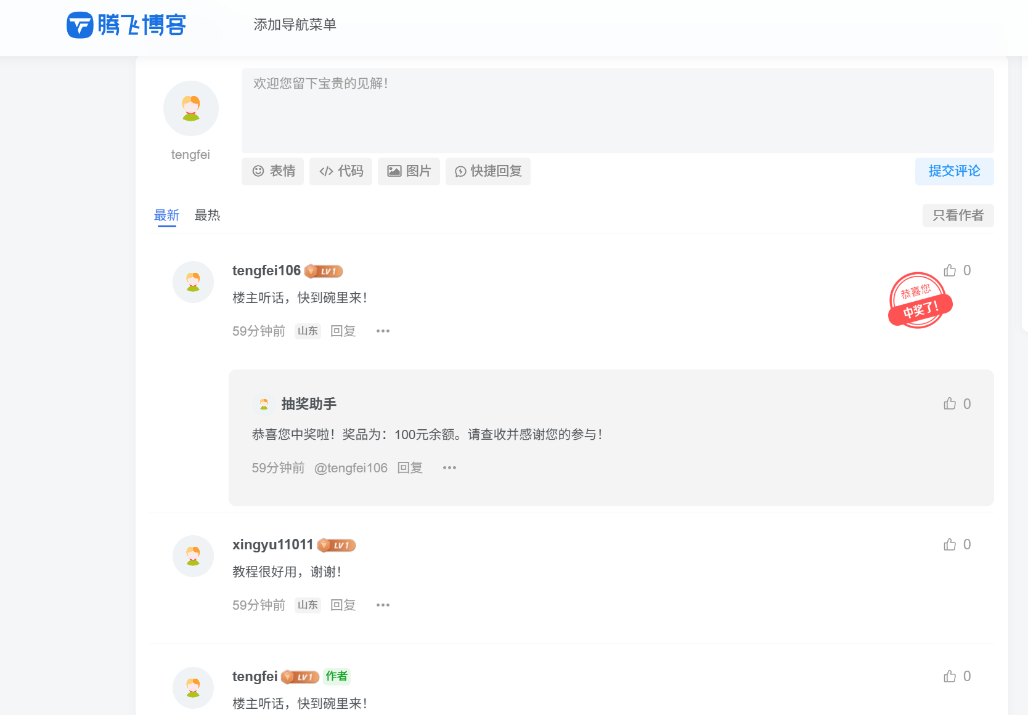Viewport: 1028px width, 715px height.
Task: Click inside the comment input box
Action: point(616,111)
